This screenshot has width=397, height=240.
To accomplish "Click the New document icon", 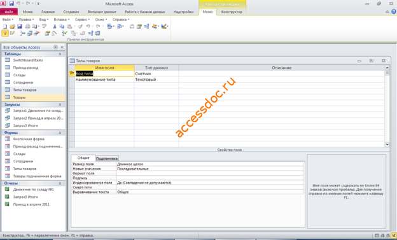I will pyautogui.click(x=5, y=26).
